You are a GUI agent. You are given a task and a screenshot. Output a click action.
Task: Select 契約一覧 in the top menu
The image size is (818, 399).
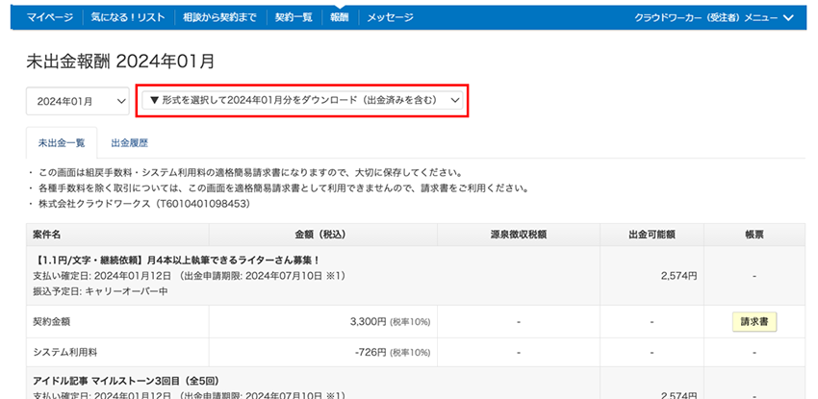tap(294, 17)
